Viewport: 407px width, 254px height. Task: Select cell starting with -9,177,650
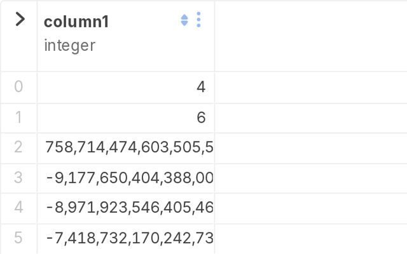click(x=126, y=178)
